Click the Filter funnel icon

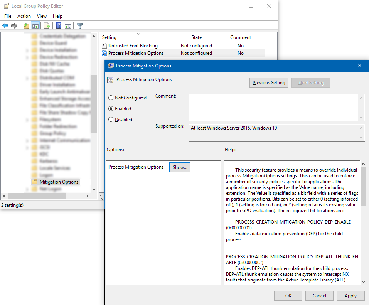pyautogui.click(x=80, y=26)
